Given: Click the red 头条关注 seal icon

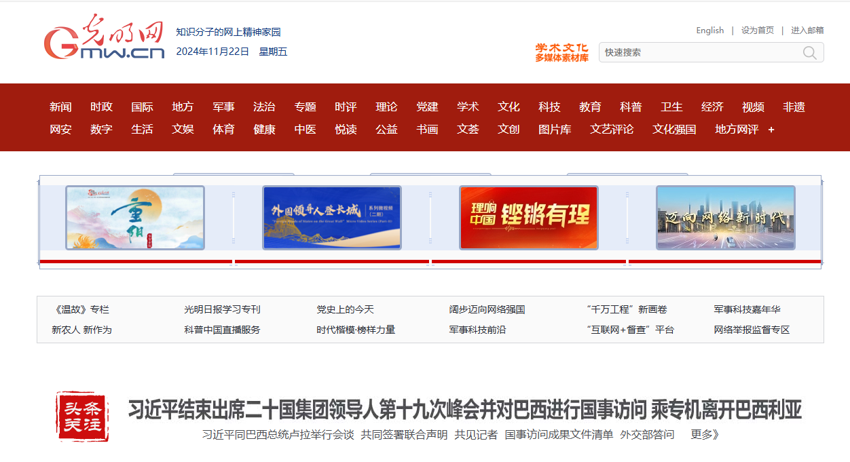Looking at the screenshot, I should (x=82, y=416).
